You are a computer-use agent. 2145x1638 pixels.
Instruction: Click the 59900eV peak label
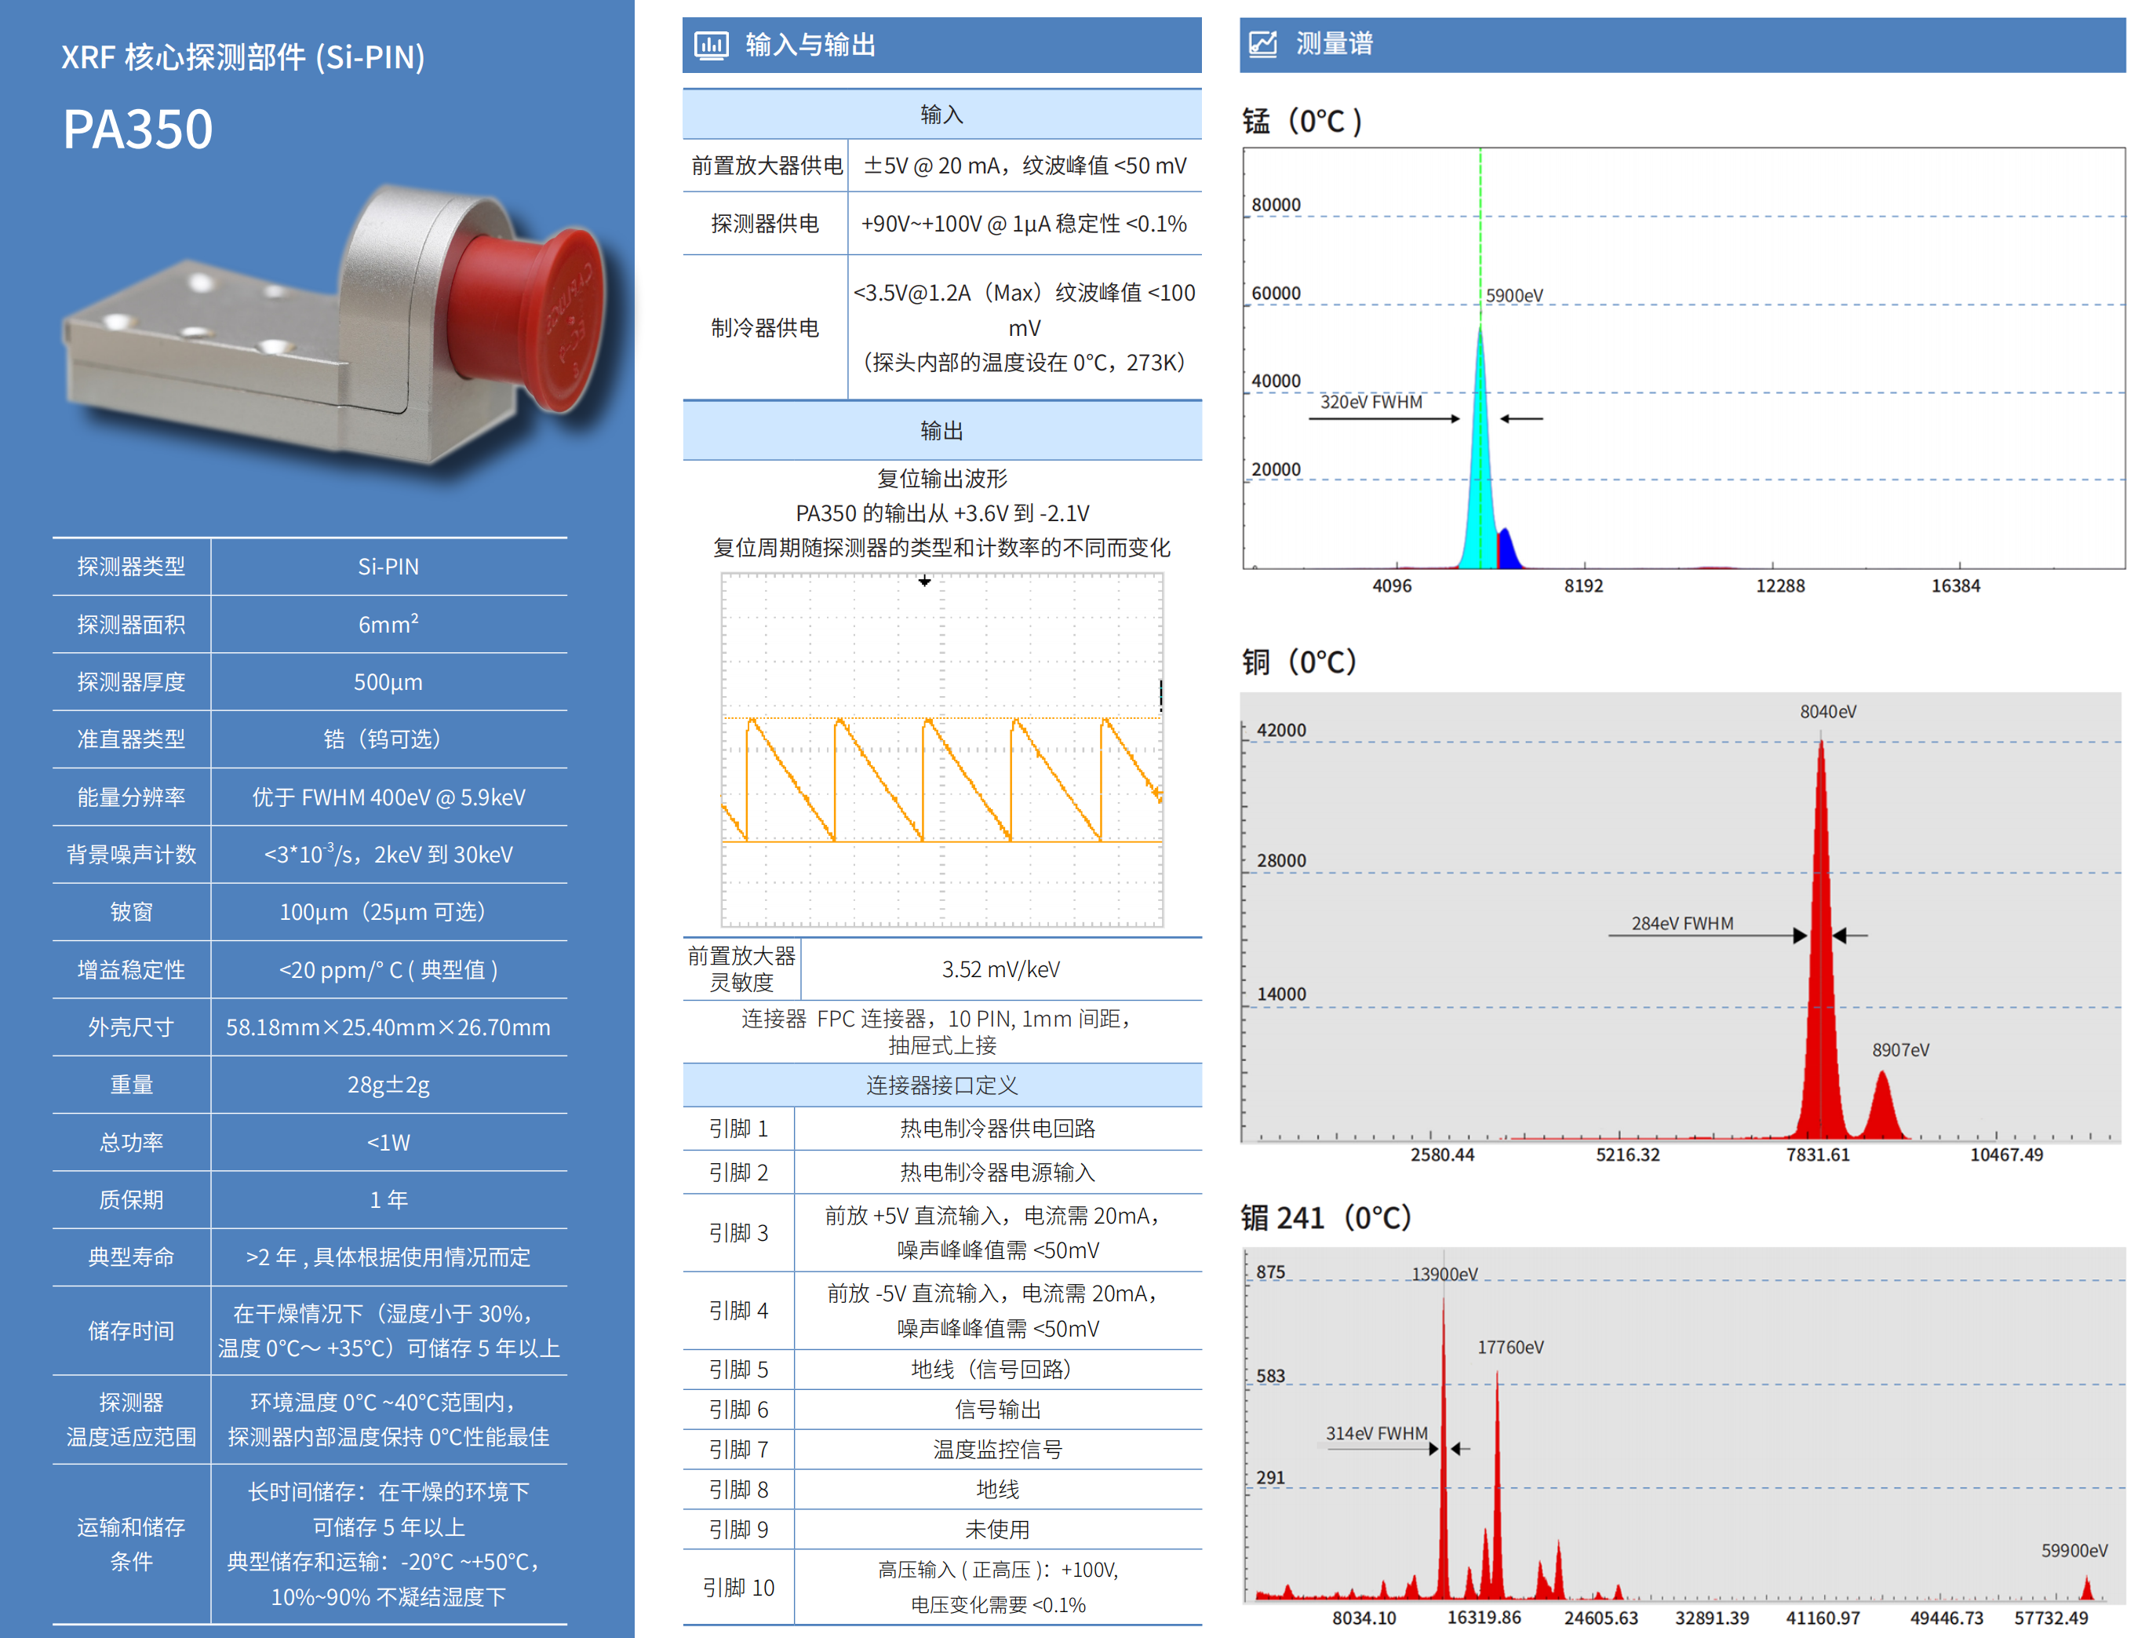pyautogui.click(x=2074, y=1550)
